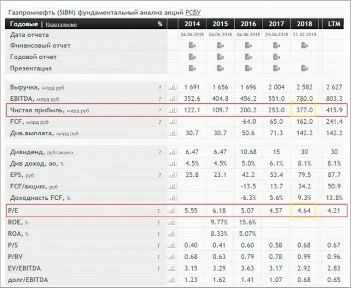The width and height of the screenshot is (351, 288).
Task: Open chart icon for EPS row
Action: click(x=172, y=175)
